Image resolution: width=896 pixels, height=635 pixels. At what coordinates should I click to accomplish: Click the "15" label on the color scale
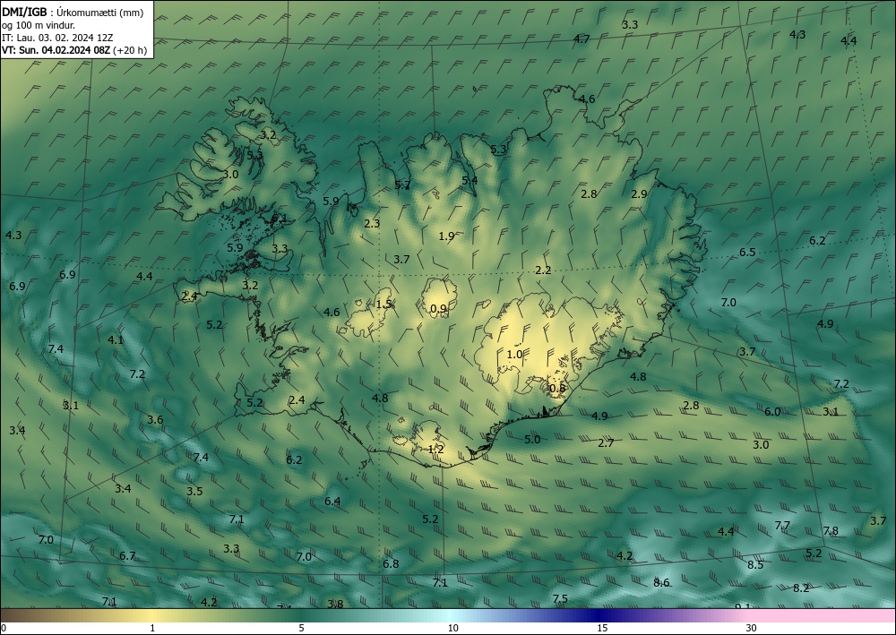[602, 629]
